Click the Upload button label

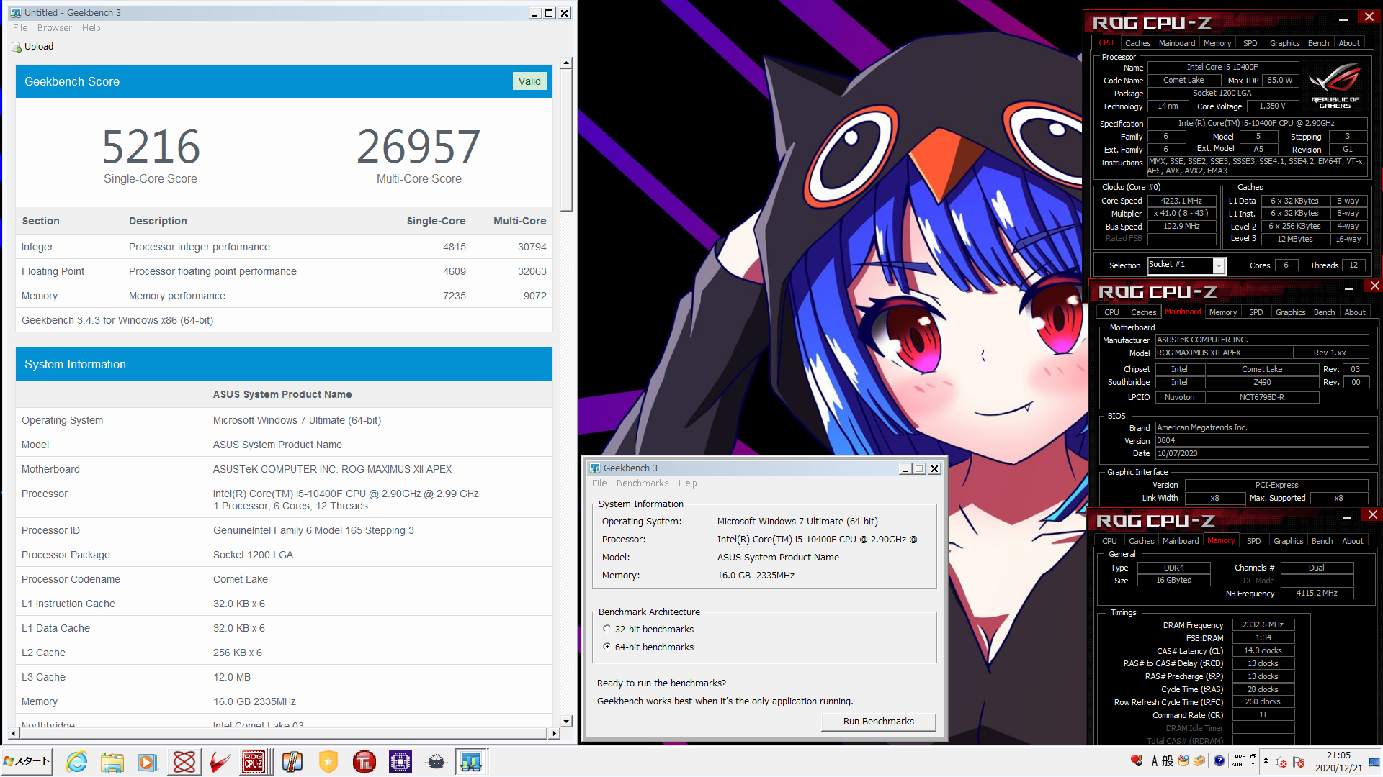(x=39, y=47)
